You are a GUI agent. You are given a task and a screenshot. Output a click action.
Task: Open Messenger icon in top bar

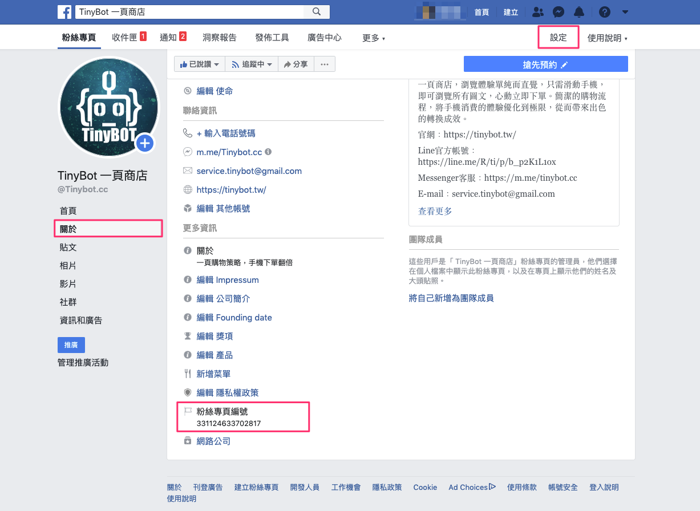[x=559, y=12]
